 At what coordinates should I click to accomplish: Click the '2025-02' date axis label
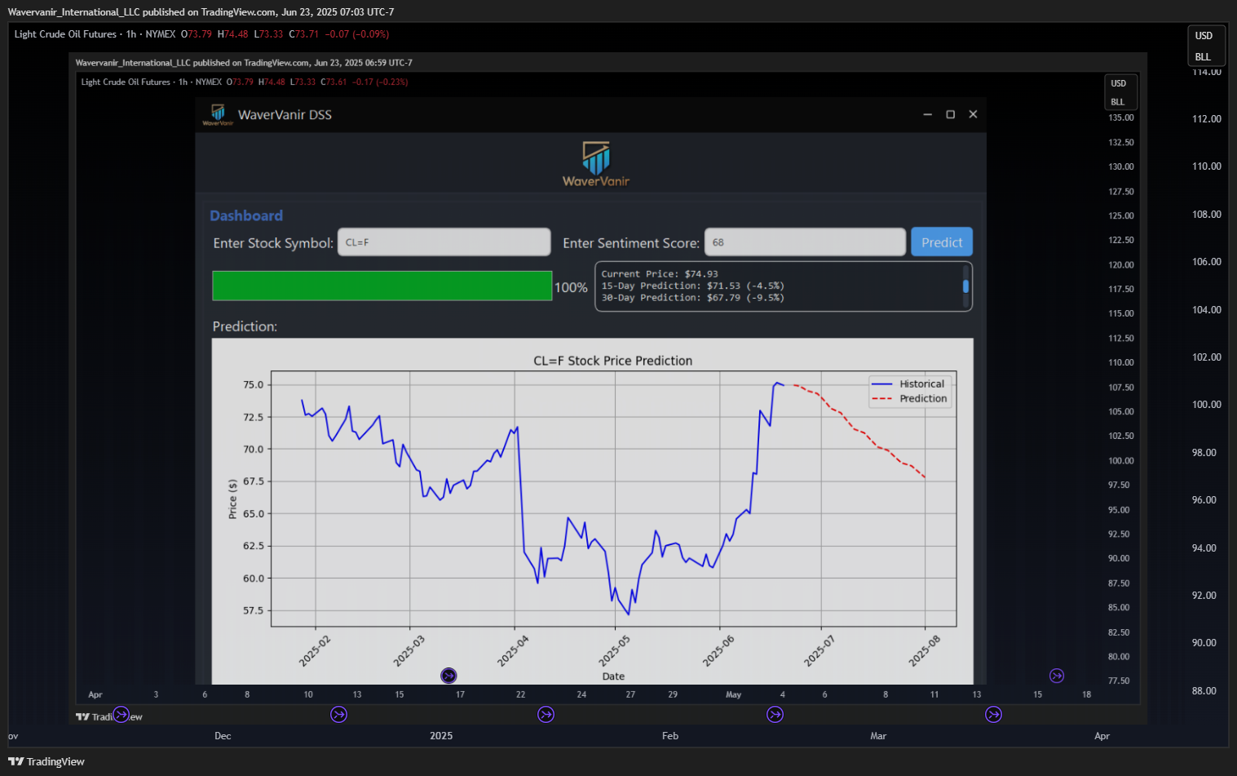click(x=315, y=651)
